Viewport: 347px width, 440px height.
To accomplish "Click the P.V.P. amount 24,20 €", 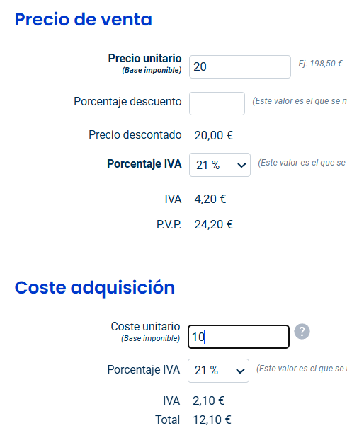I will point(214,224).
